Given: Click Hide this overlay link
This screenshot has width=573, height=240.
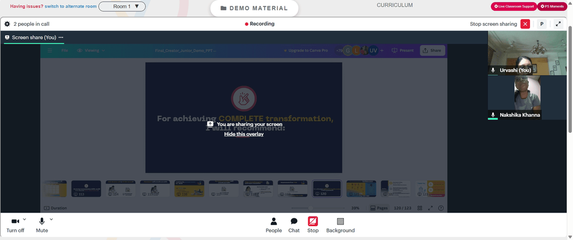Looking at the screenshot, I should 244,134.
